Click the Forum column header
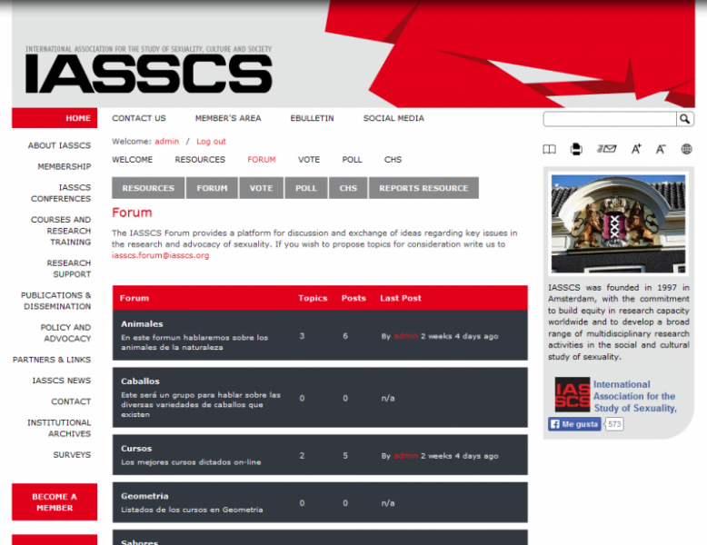 click(134, 299)
